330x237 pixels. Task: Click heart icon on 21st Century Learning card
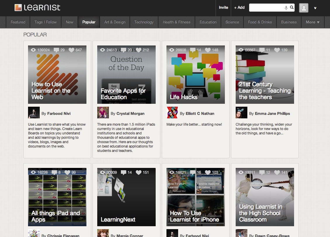[x=277, y=50]
